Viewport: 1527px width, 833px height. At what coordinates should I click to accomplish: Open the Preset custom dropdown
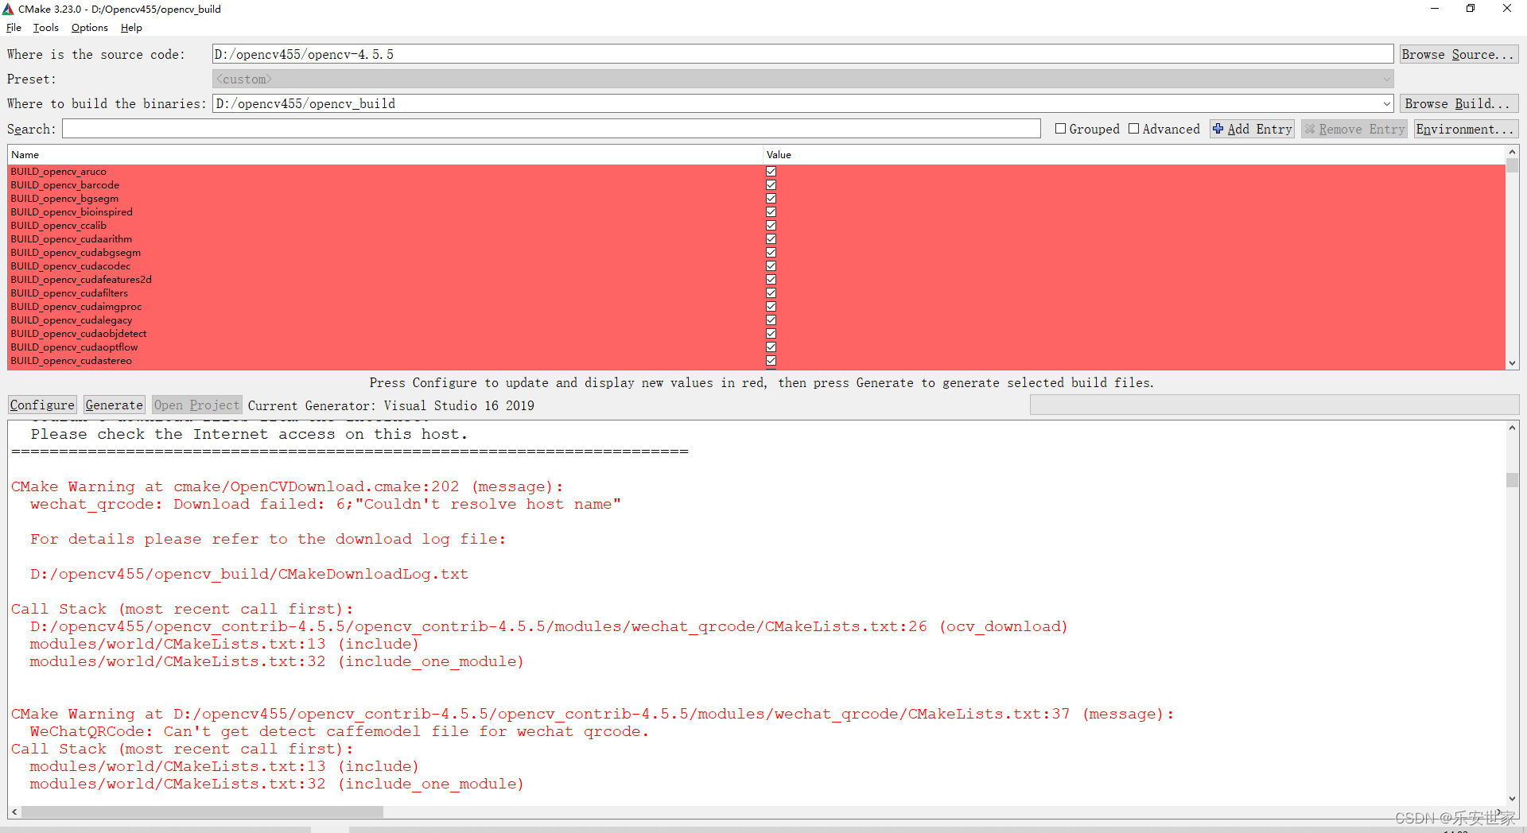(802, 79)
